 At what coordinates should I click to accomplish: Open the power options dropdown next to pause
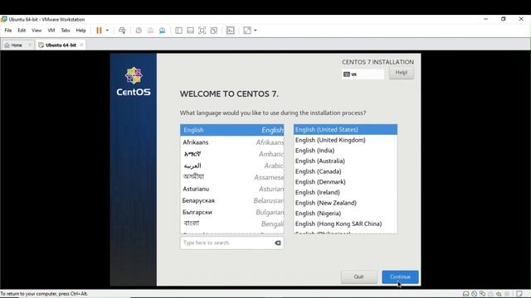point(107,31)
